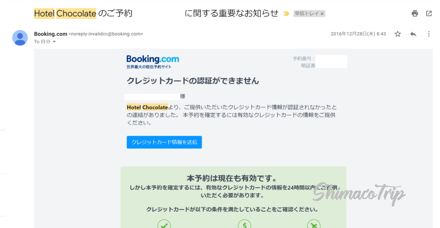Remove the 受信トレイ label with its x
The image size is (440, 228).
click(x=322, y=14)
